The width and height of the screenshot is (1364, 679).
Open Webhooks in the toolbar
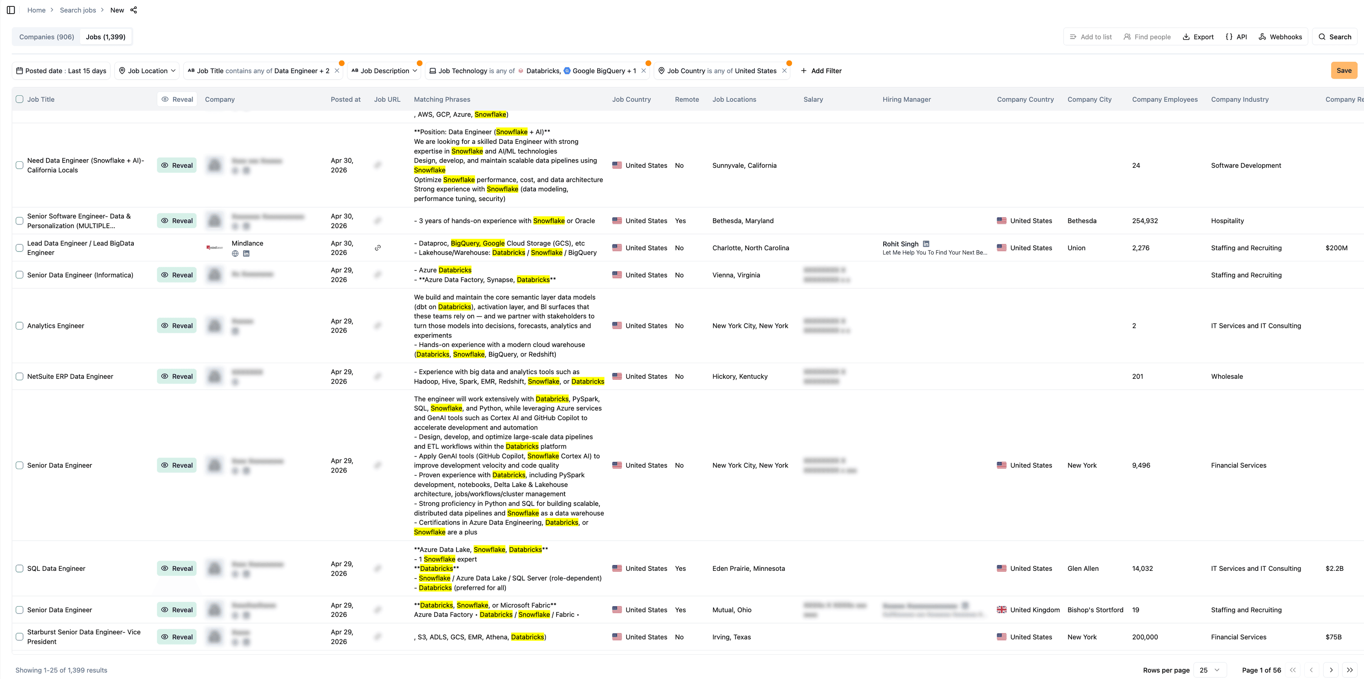pos(1280,37)
